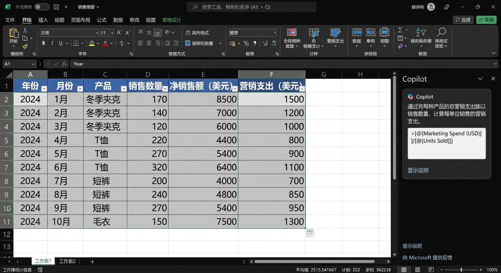Click the Quick Analysis icon below the table
501x273 pixels.
tap(310, 233)
